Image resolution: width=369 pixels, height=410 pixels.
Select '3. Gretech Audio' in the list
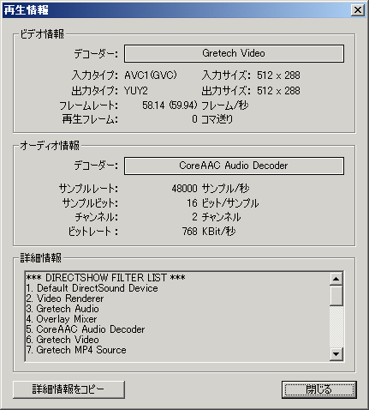click(x=62, y=309)
